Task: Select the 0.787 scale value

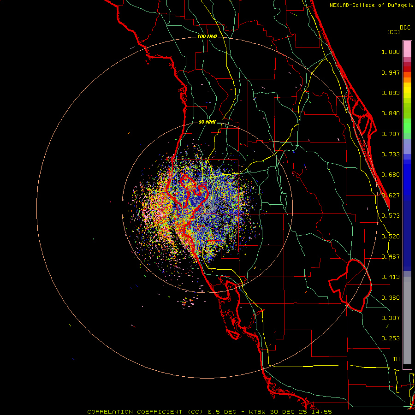Action: [391, 134]
